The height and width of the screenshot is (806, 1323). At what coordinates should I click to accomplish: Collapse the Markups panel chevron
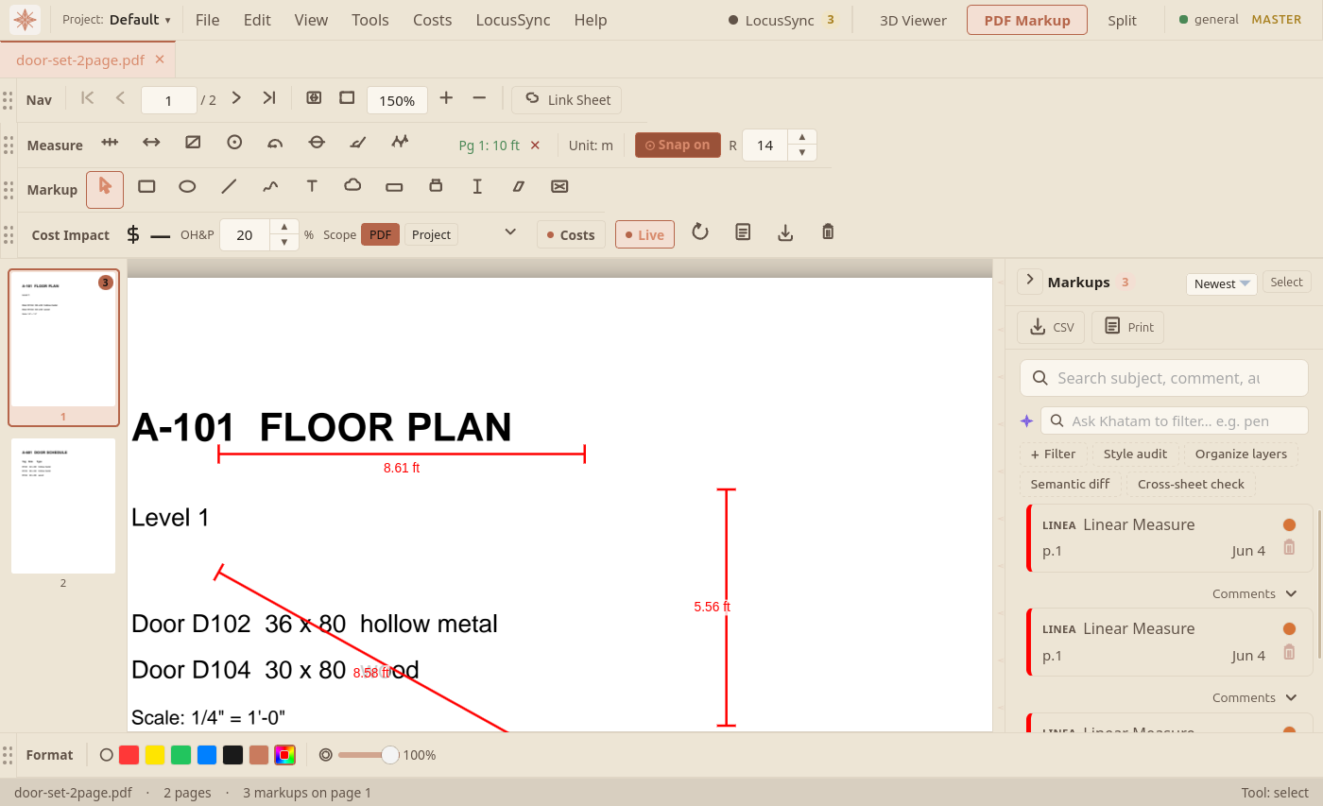click(x=1030, y=281)
